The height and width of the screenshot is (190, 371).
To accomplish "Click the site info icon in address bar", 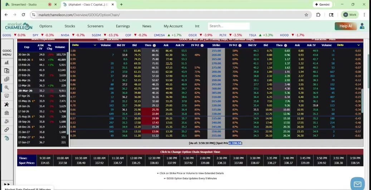I will point(34,15).
